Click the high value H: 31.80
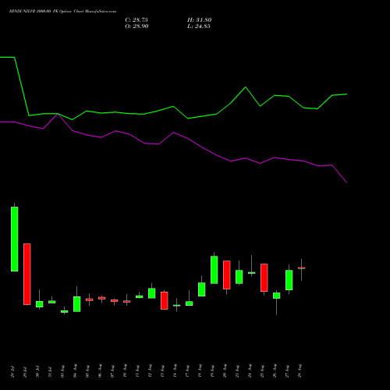The height and width of the screenshot is (390, 390). [200, 20]
